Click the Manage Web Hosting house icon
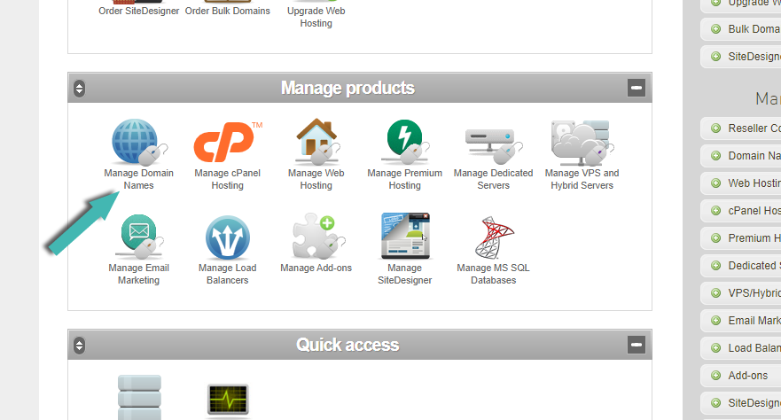This screenshot has height=420, width=781. (x=316, y=142)
